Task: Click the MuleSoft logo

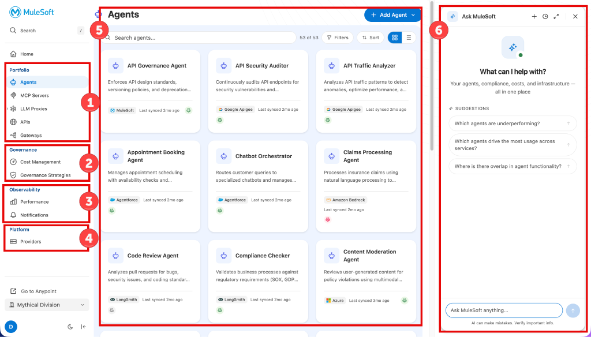Action: pos(32,12)
